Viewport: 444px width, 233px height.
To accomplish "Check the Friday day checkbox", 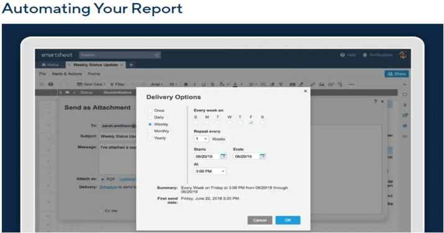I will pyautogui.click(x=251, y=122).
